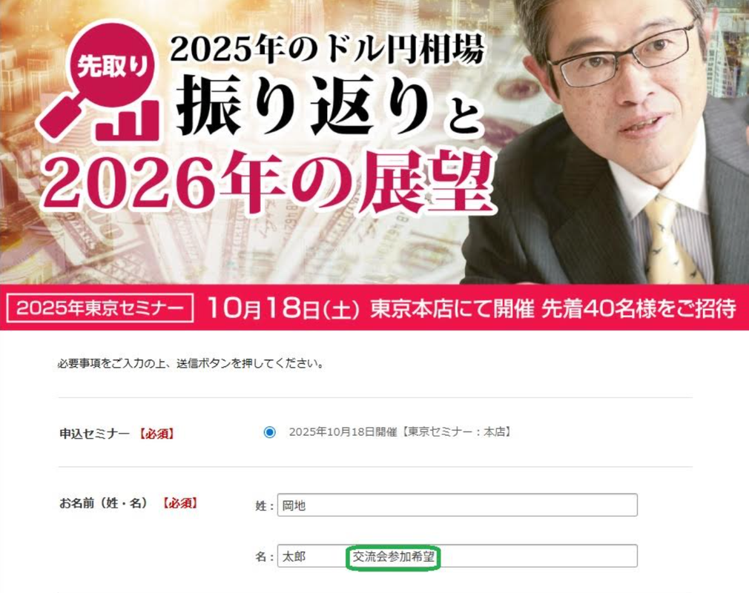
Task: Select the 2025年10月18日開催 radio button
Action: 269,433
